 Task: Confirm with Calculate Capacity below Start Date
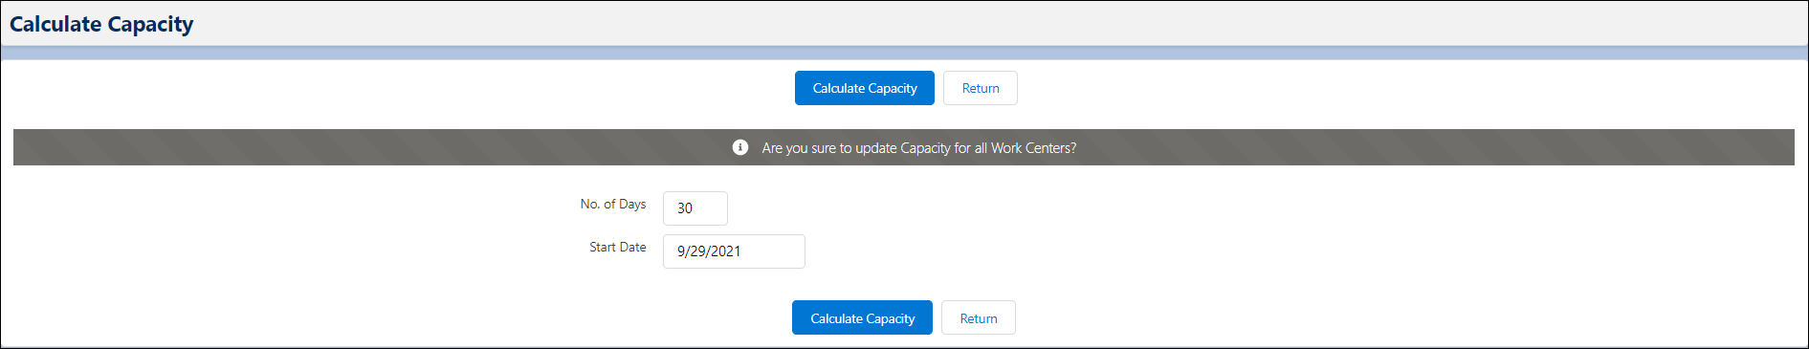(x=862, y=318)
